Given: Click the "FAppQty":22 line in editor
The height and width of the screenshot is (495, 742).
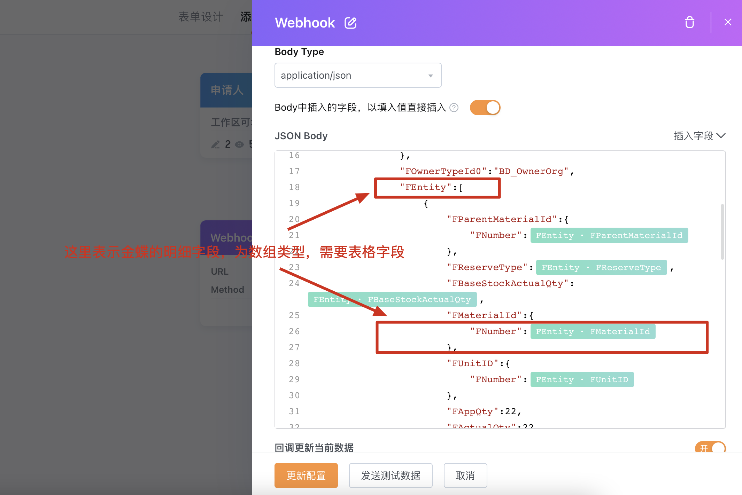Looking at the screenshot, I should pos(484,411).
